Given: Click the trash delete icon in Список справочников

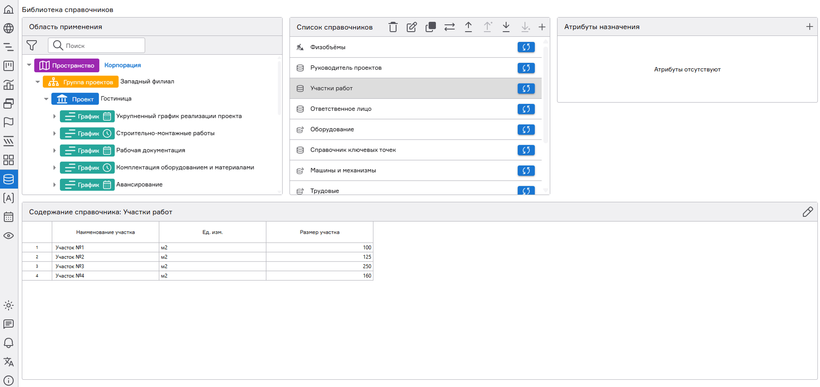Looking at the screenshot, I should point(393,27).
